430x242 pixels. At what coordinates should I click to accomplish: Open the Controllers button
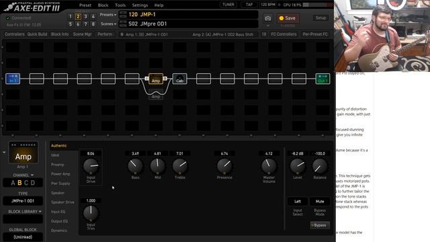click(x=15, y=34)
